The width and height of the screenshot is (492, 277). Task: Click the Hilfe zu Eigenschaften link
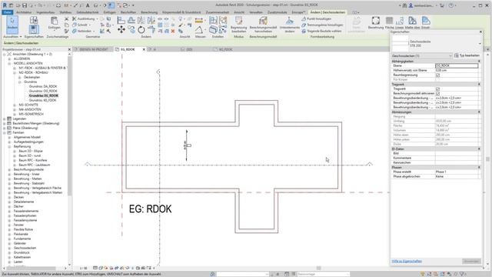407,262
